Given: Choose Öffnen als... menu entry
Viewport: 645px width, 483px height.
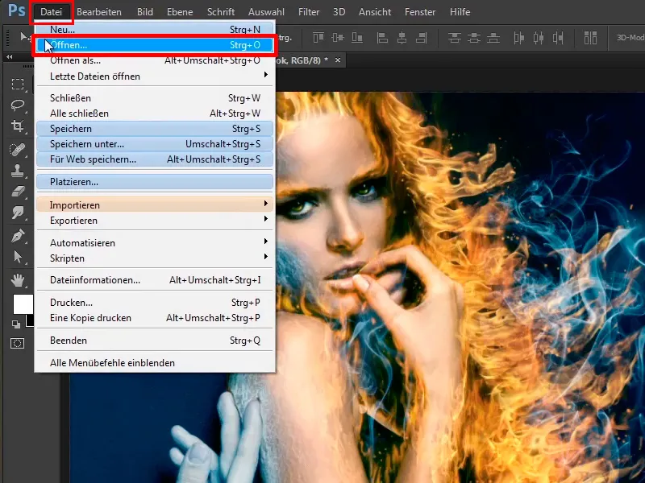Looking at the screenshot, I should click(x=155, y=60).
